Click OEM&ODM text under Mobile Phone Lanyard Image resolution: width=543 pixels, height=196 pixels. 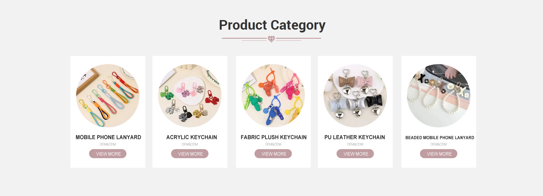pyautogui.click(x=108, y=144)
